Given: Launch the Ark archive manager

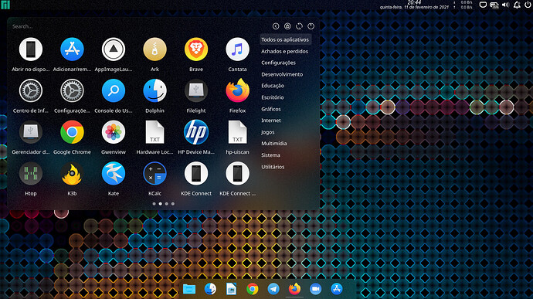Looking at the screenshot, I should [x=154, y=49].
